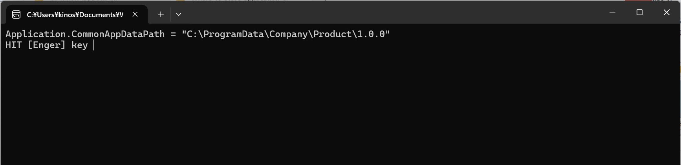The width and height of the screenshot is (681, 165).
Task: Close the current terminal tab
Action: (x=135, y=14)
